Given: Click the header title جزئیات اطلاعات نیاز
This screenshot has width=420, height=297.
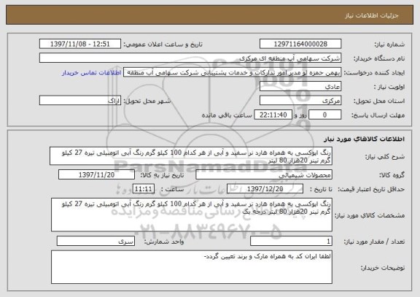Looking at the screenshot, I should (x=372, y=15).
